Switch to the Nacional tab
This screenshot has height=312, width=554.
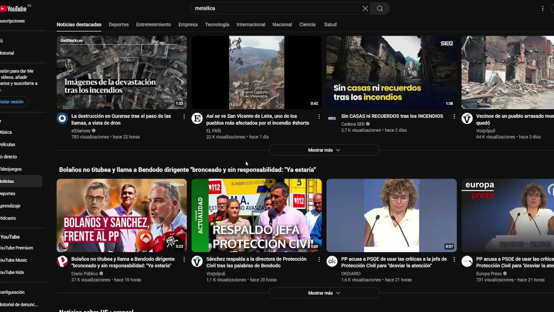282,25
